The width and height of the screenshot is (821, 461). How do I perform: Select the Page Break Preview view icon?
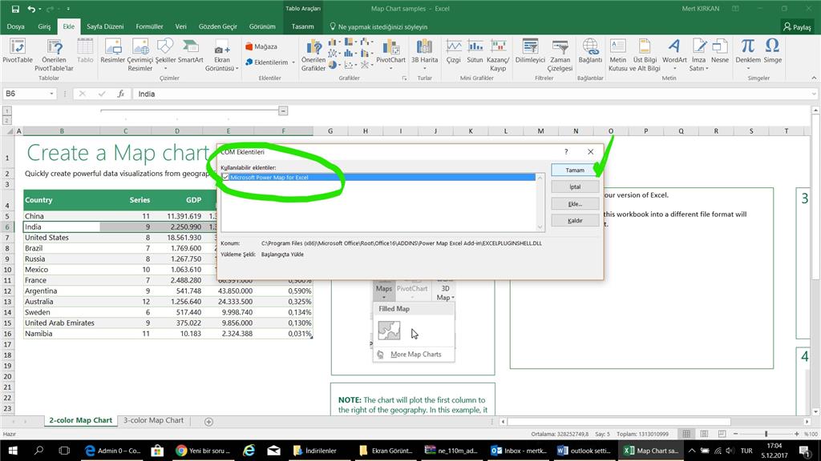coord(722,434)
